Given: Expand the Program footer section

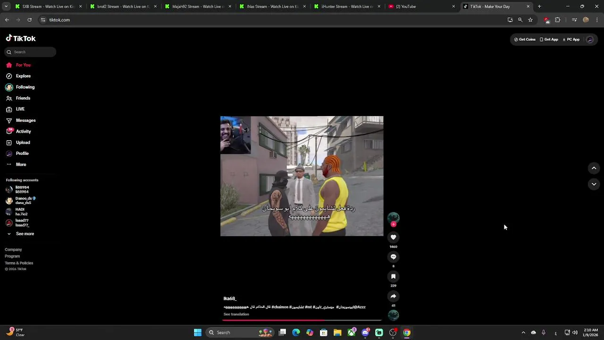Looking at the screenshot, I should point(12,256).
